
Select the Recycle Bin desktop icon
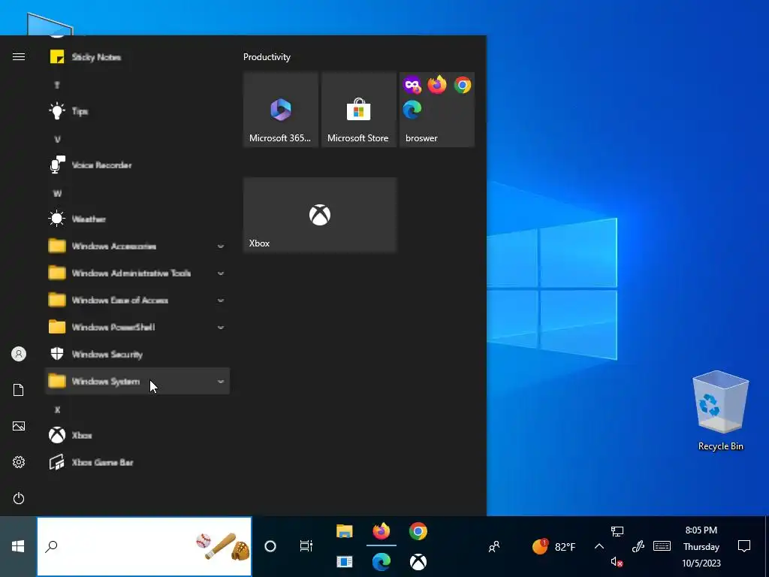point(720,410)
